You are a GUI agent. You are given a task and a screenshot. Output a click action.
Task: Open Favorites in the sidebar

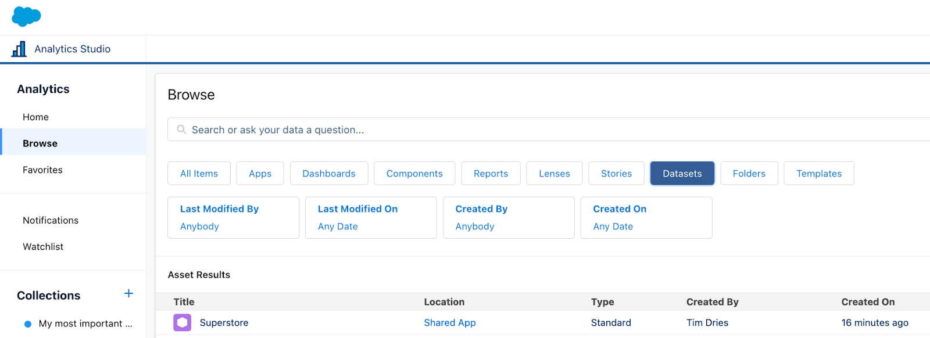click(42, 170)
